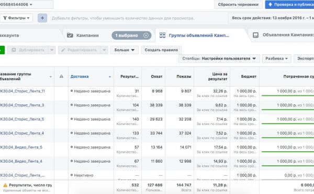Click the Создать правило button

tap(161, 50)
